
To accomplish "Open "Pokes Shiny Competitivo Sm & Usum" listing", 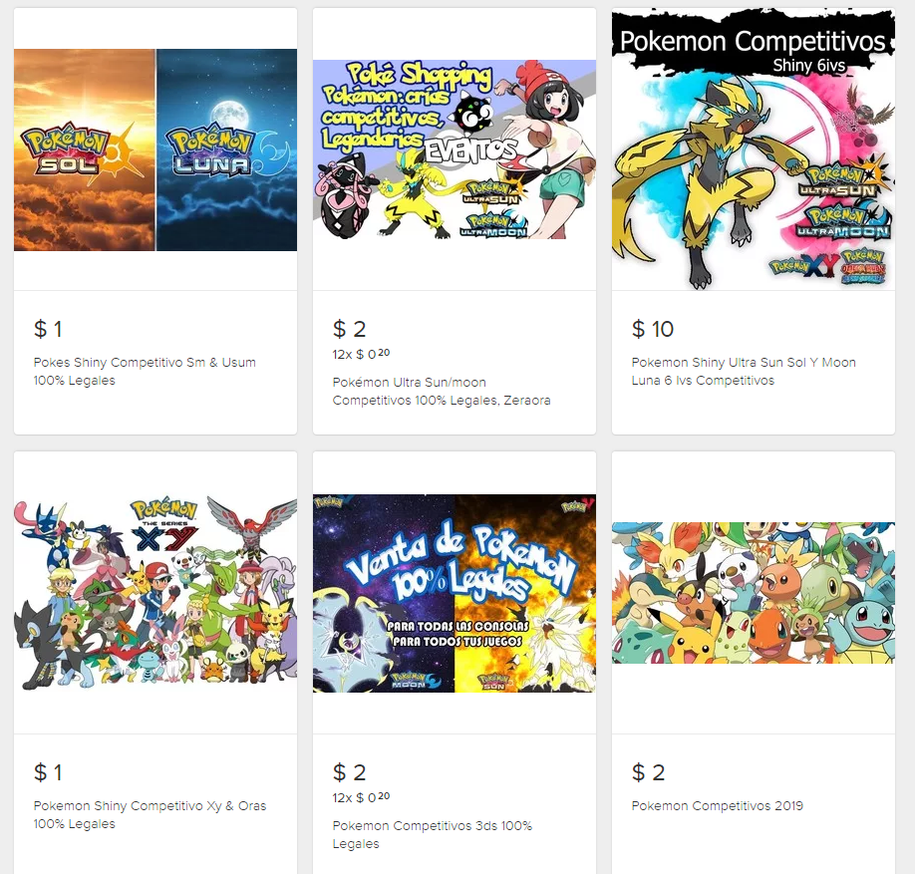I will pyautogui.click(x=145, y=371).
